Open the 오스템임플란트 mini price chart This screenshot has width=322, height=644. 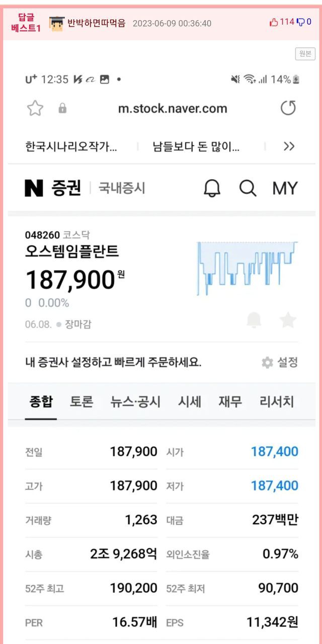coord(247,268)
